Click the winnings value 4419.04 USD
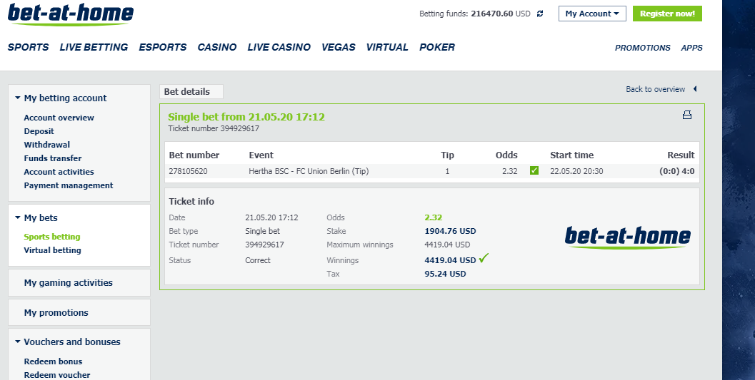Viewport: 755px width, 380px height. [450, 260]
